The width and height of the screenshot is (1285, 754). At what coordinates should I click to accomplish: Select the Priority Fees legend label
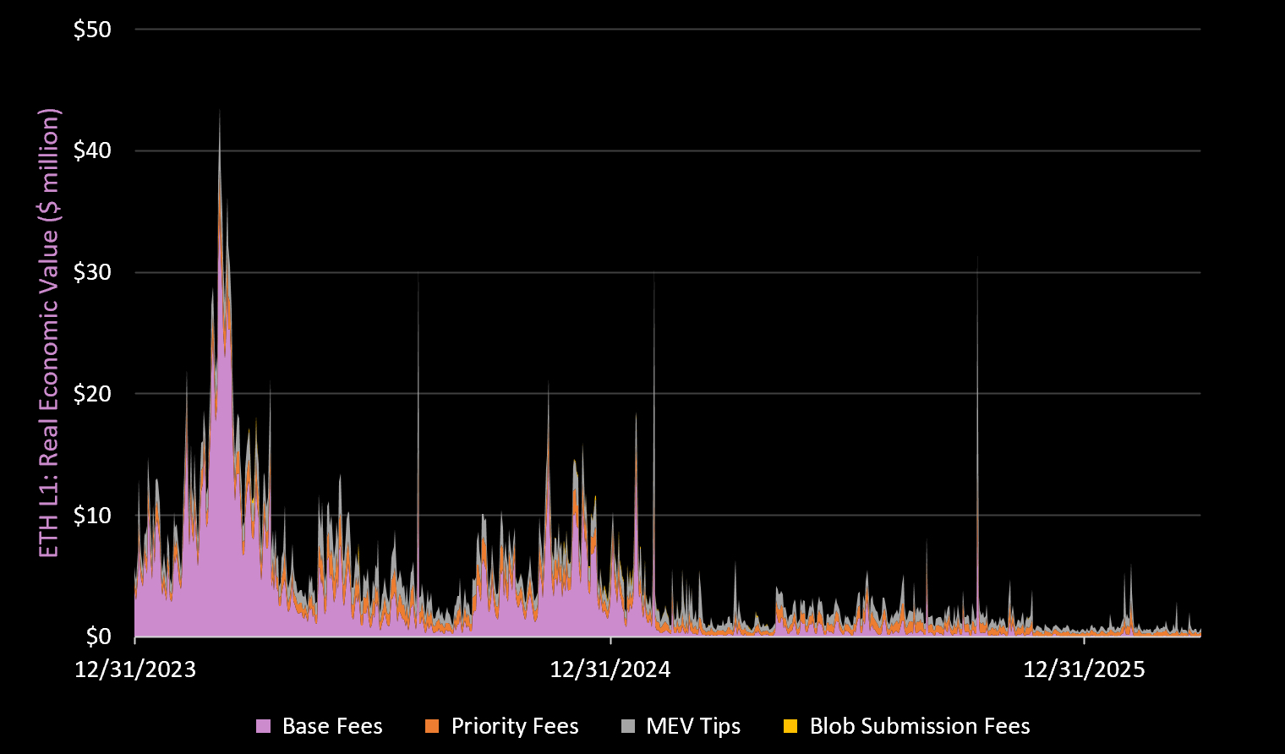click(x=515, y=726)
